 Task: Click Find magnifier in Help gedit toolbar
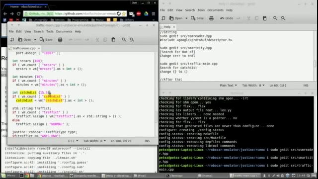275,18
